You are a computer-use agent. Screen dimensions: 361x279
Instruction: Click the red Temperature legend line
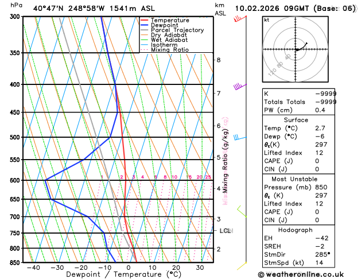pos(145,20)
